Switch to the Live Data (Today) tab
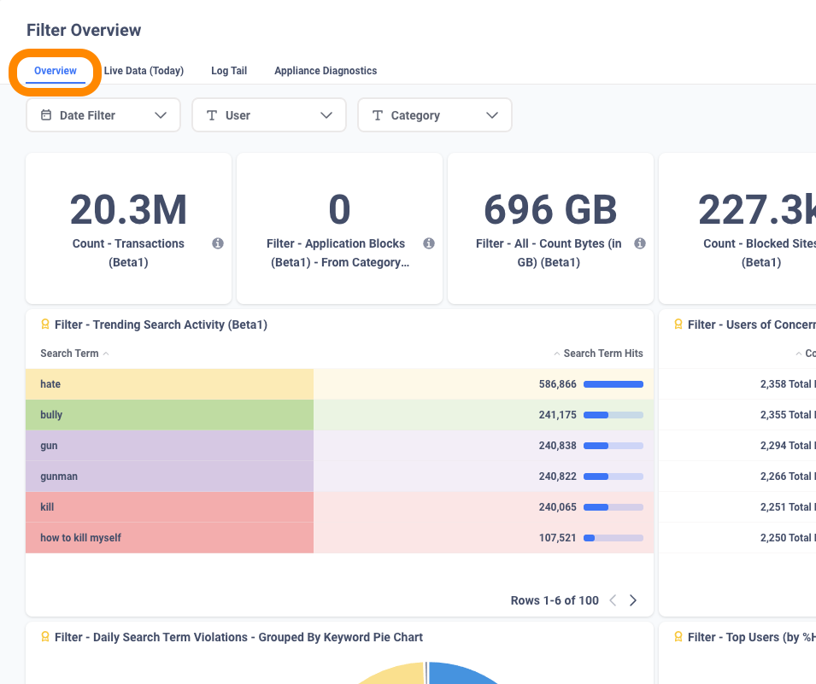This screenshot has height=684, width=816. coord(144,71)
